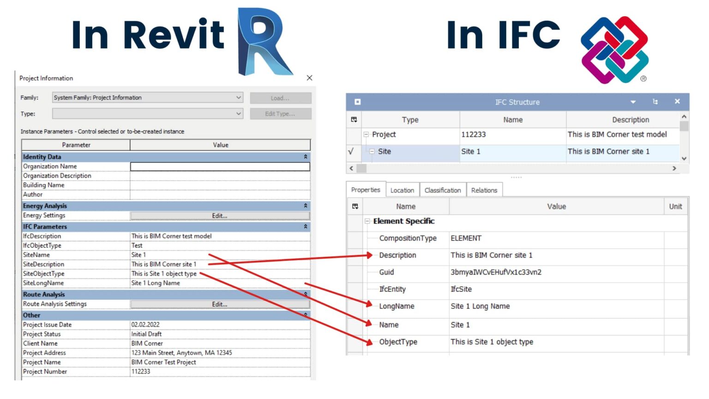Open the Type dropdown in Project Information
Screen dimensions: 709x399
pos(239,114)
